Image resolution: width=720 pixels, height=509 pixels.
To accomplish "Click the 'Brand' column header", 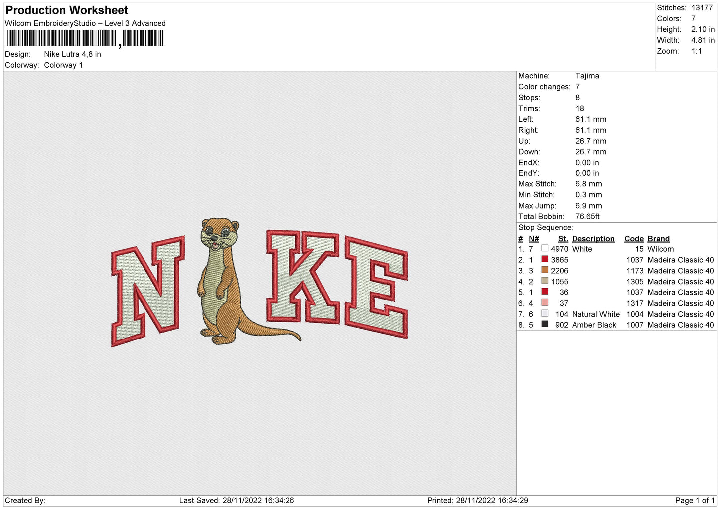I will pyautogui.click(x=658, y=239).
